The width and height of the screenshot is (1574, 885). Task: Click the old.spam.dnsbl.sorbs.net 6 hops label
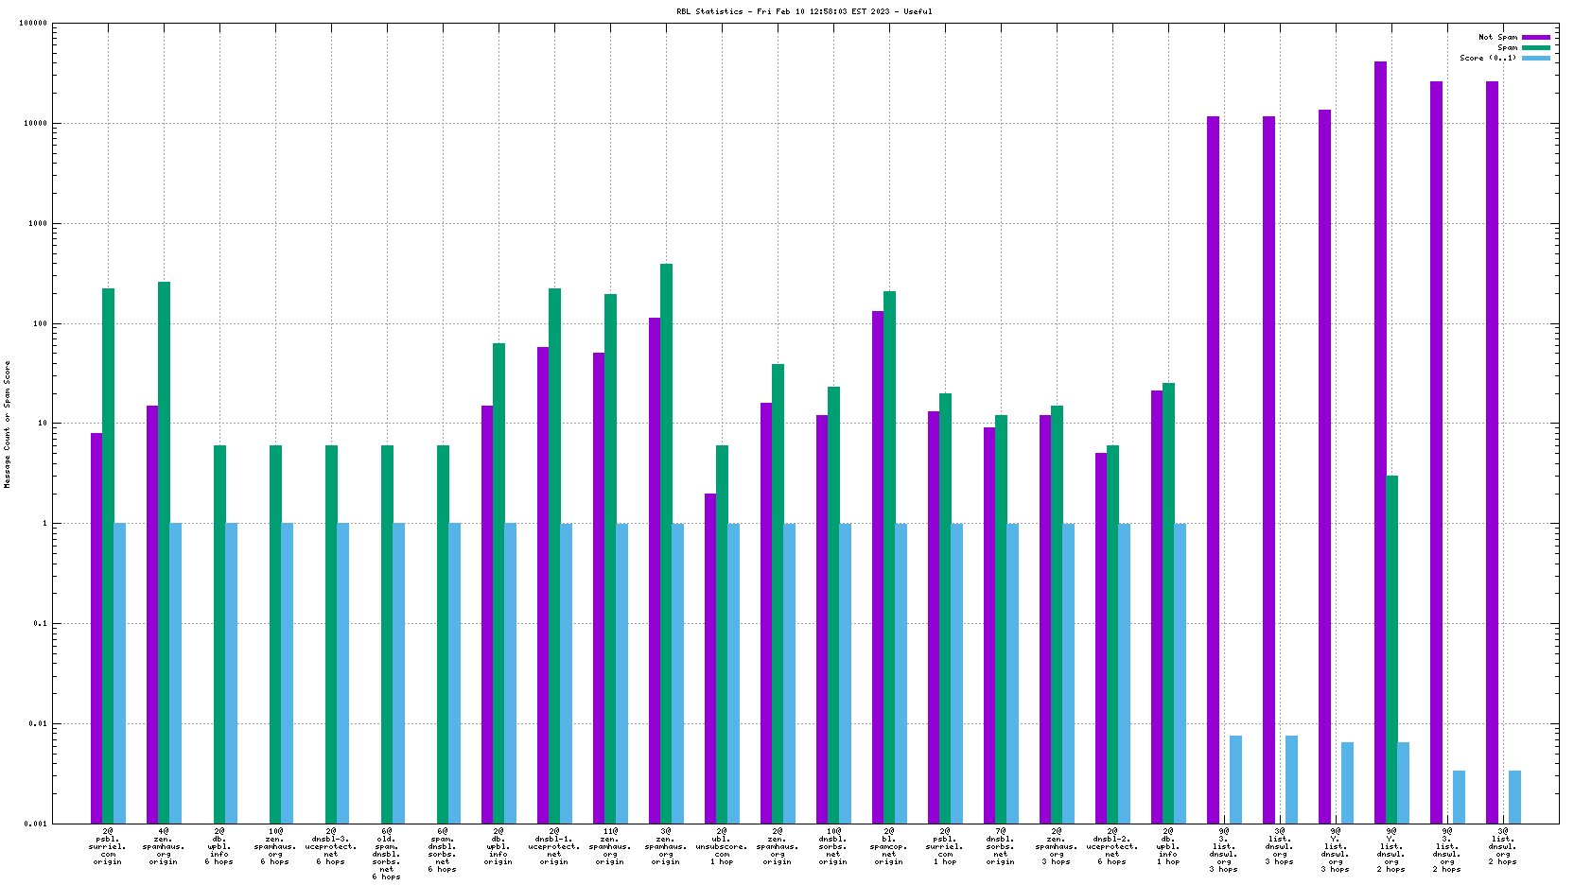pos(387,854)
